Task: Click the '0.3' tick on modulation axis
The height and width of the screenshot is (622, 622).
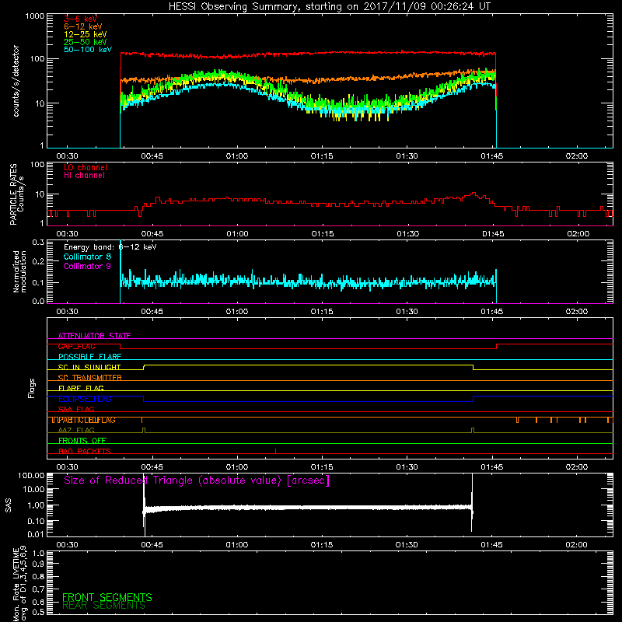Action: pyautogui.click(x=38, y=243)
